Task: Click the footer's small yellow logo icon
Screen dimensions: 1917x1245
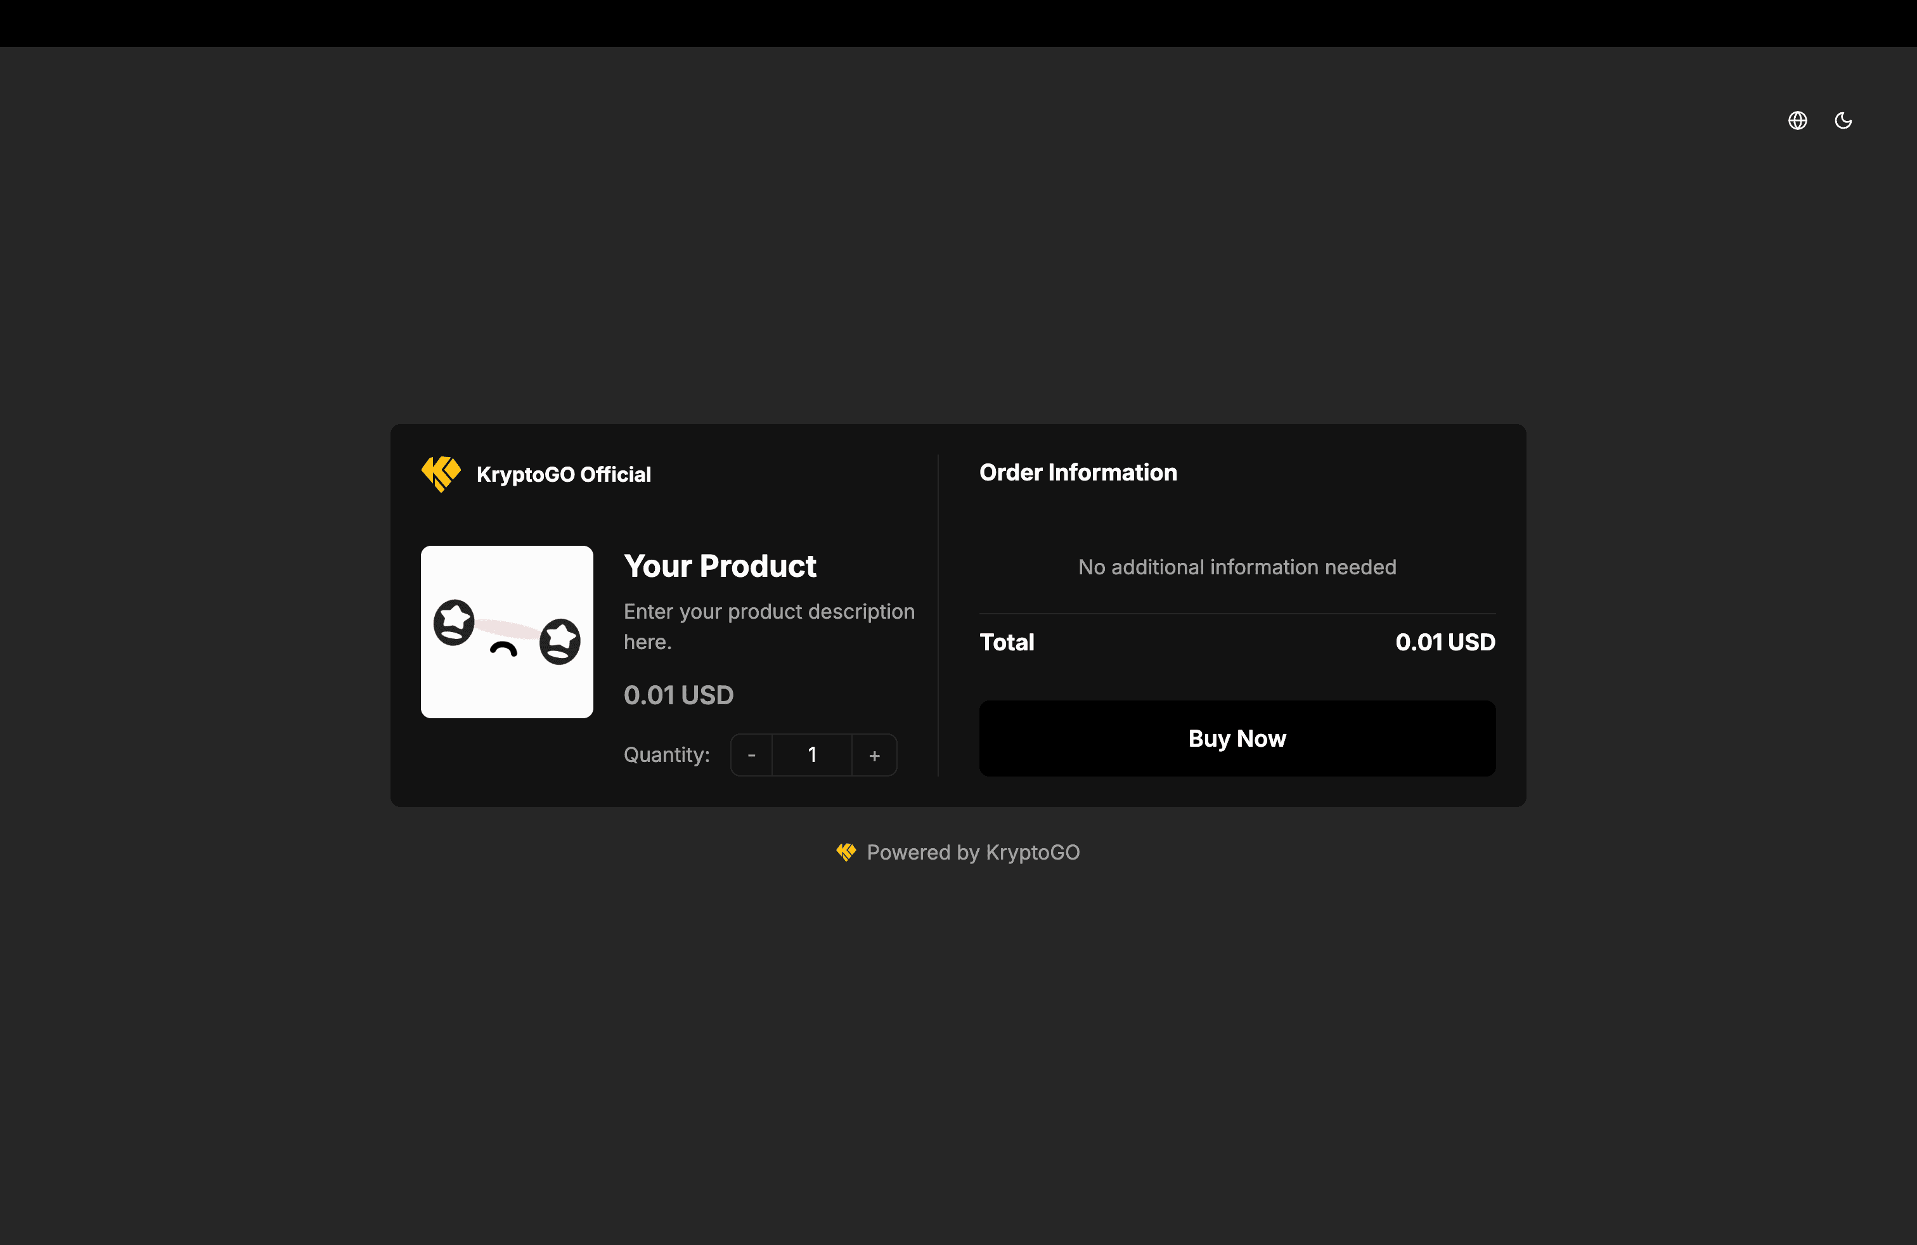Action: point(845,852)
